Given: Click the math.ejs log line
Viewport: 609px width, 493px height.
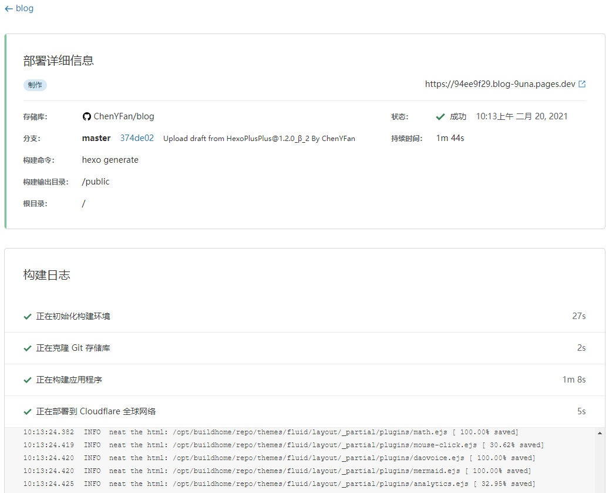Looking at the screenshot, I should (x=270, y=432).
